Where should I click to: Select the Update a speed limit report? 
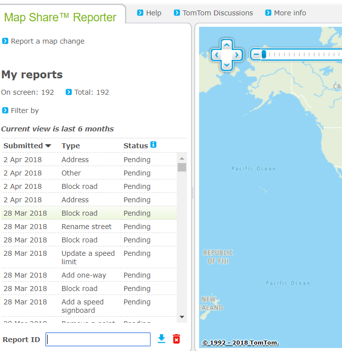(89, 257)
